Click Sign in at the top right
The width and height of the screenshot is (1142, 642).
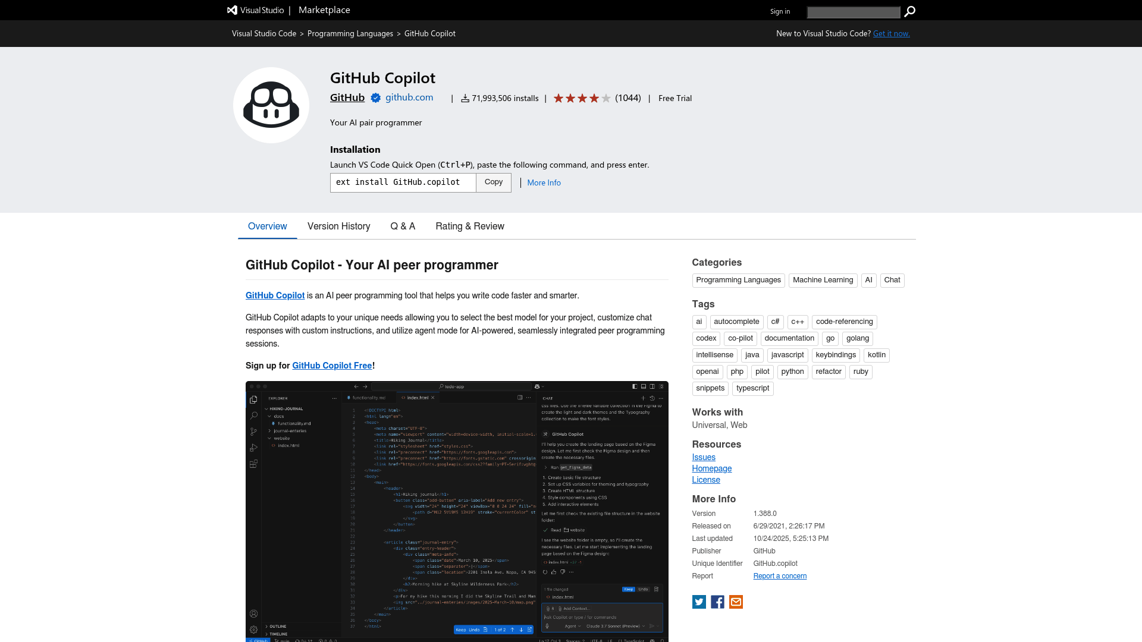click(x=780, y=11)
